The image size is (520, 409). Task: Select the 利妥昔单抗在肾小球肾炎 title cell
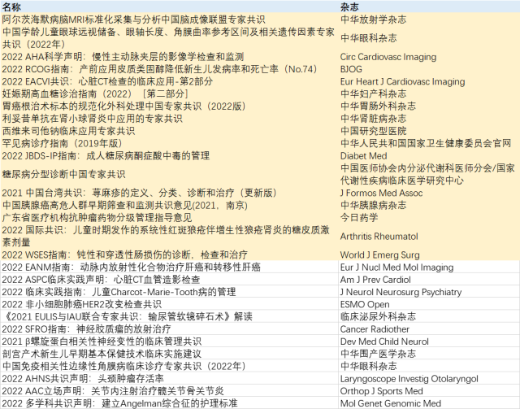pos(169,119)
